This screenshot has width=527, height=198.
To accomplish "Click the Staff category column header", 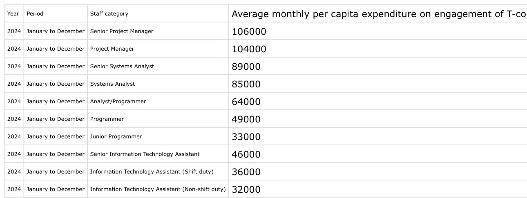I will pyautogui.click(x=158, y=13).
